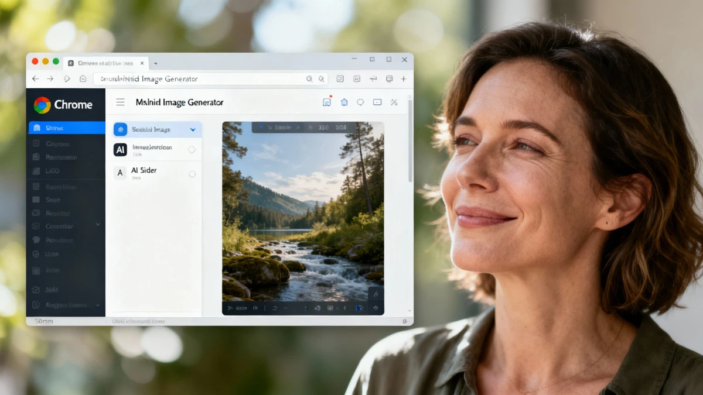703x395 pixels.
Task: Click the blue icon in the image bottom toolbar
Action: [x=359, y=308]
